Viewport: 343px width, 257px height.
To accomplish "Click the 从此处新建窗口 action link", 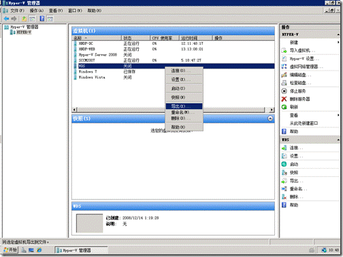I will point(304,123).
